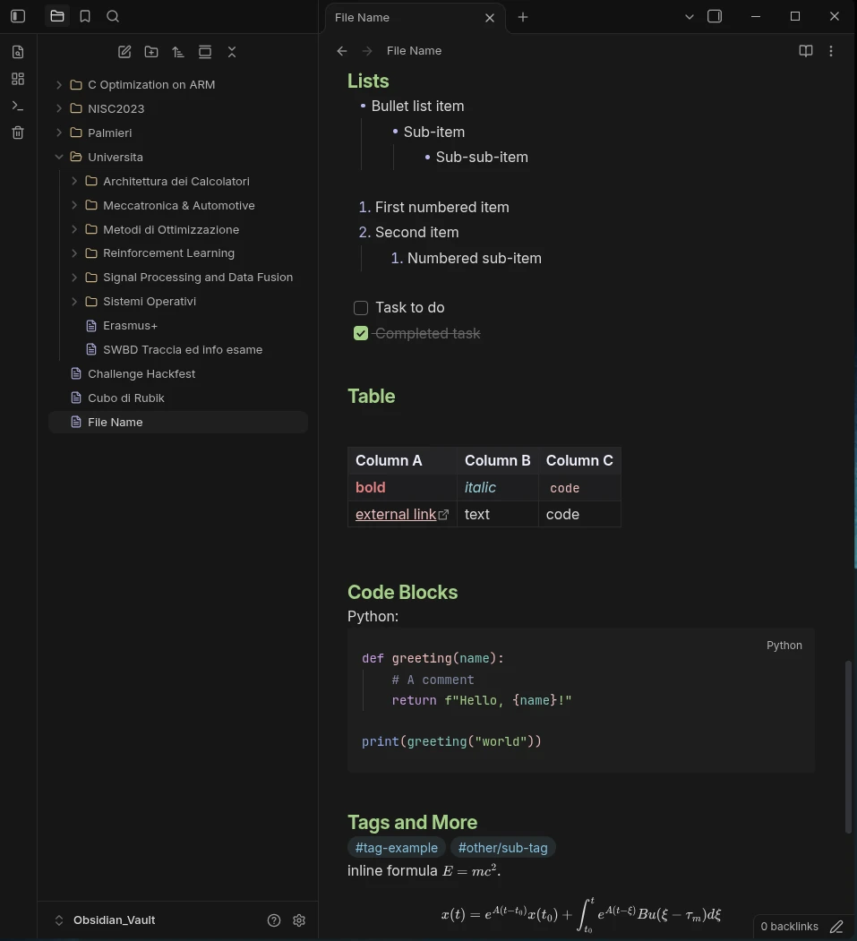Open the search panel icon
857x941 pixels.
[x=113, y=16]
